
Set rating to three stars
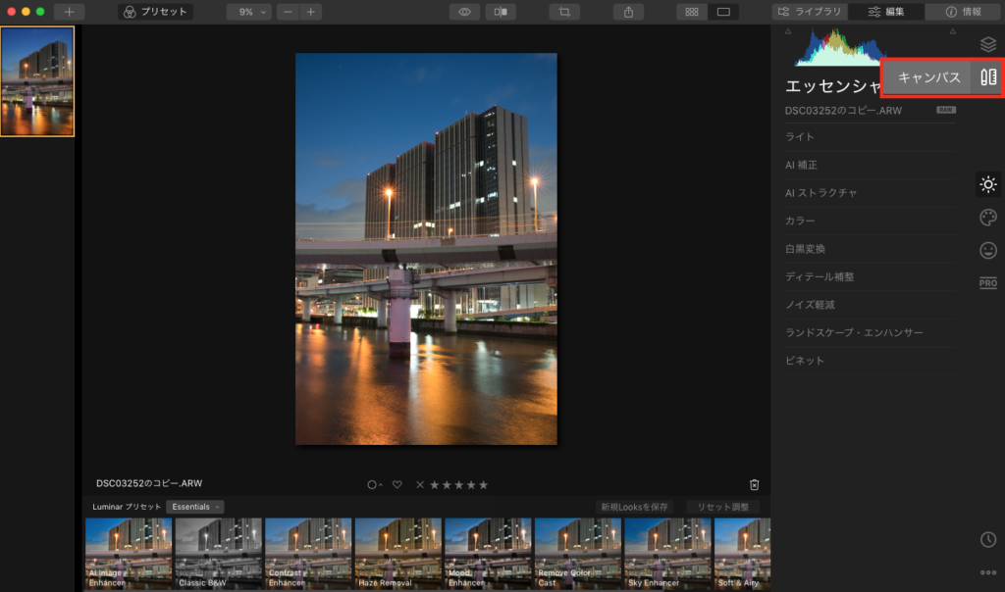[459, 485]
